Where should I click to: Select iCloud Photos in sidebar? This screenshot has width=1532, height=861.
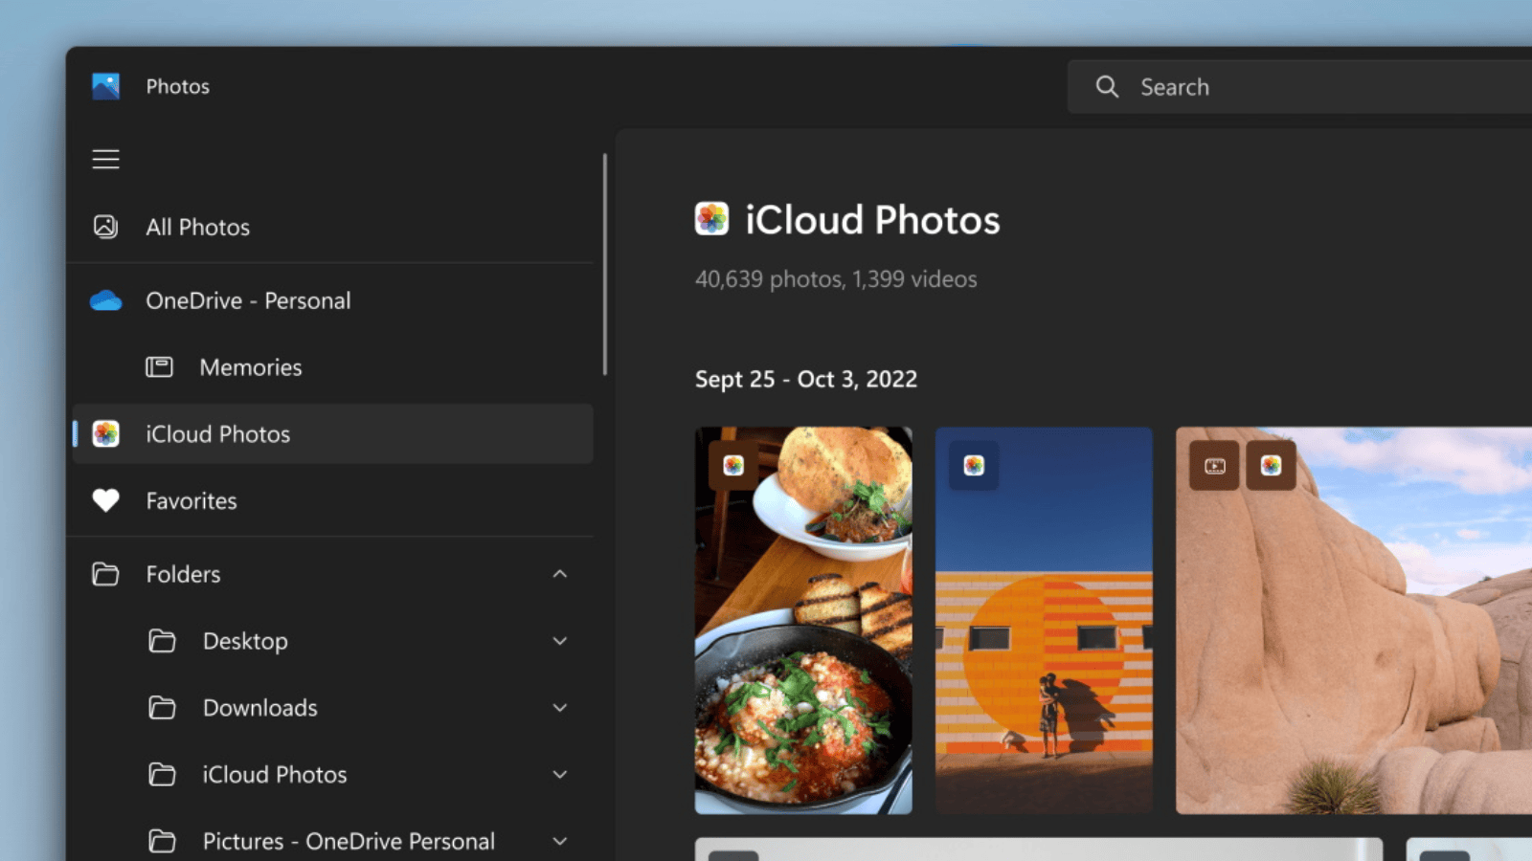tap(218, 434)
